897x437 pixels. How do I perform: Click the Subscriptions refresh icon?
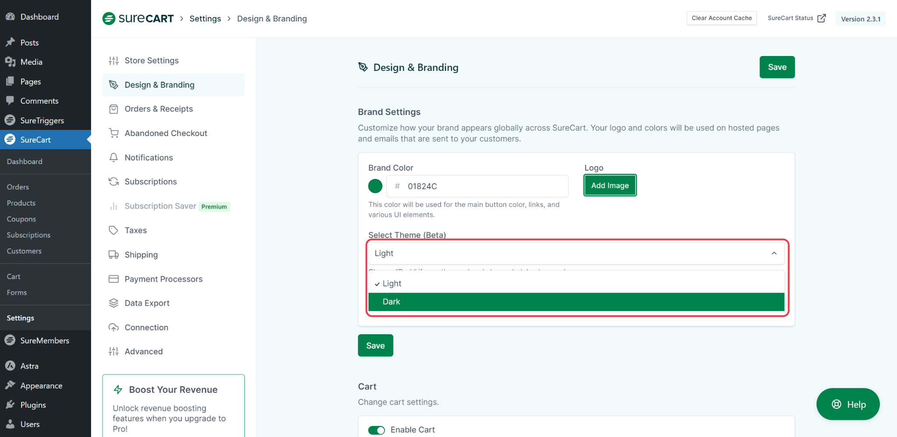(113, 182)
